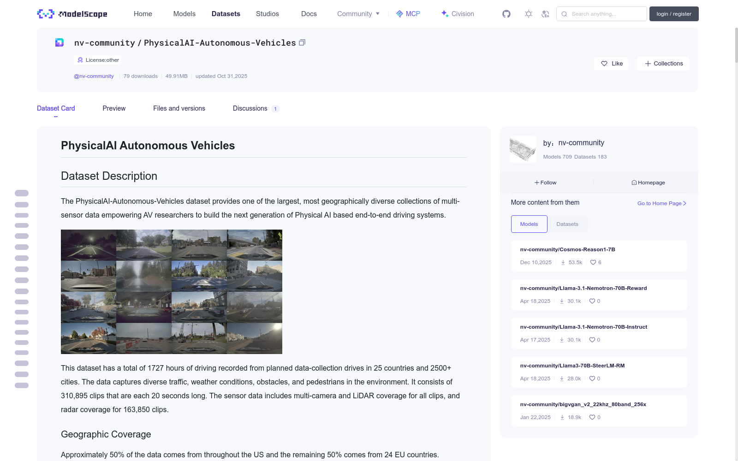Focus the Search anything input field

(x=601, y=14)
